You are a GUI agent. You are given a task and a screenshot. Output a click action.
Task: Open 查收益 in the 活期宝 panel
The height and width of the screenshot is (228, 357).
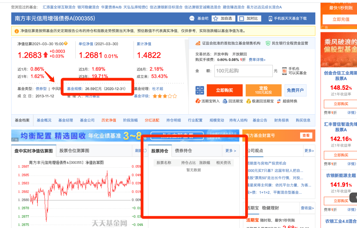click(307, 208)
